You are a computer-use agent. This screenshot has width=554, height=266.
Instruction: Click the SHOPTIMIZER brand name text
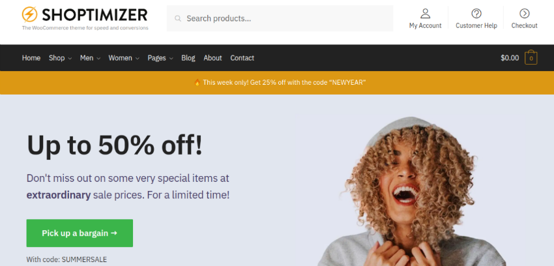pos(95,15)
